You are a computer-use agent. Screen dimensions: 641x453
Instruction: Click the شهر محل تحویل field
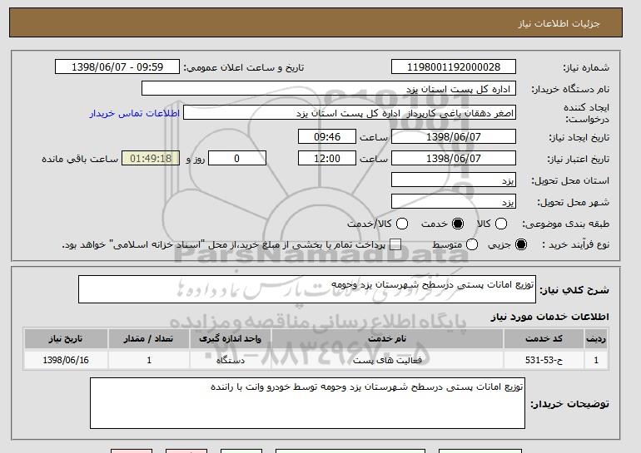(454, 202)
